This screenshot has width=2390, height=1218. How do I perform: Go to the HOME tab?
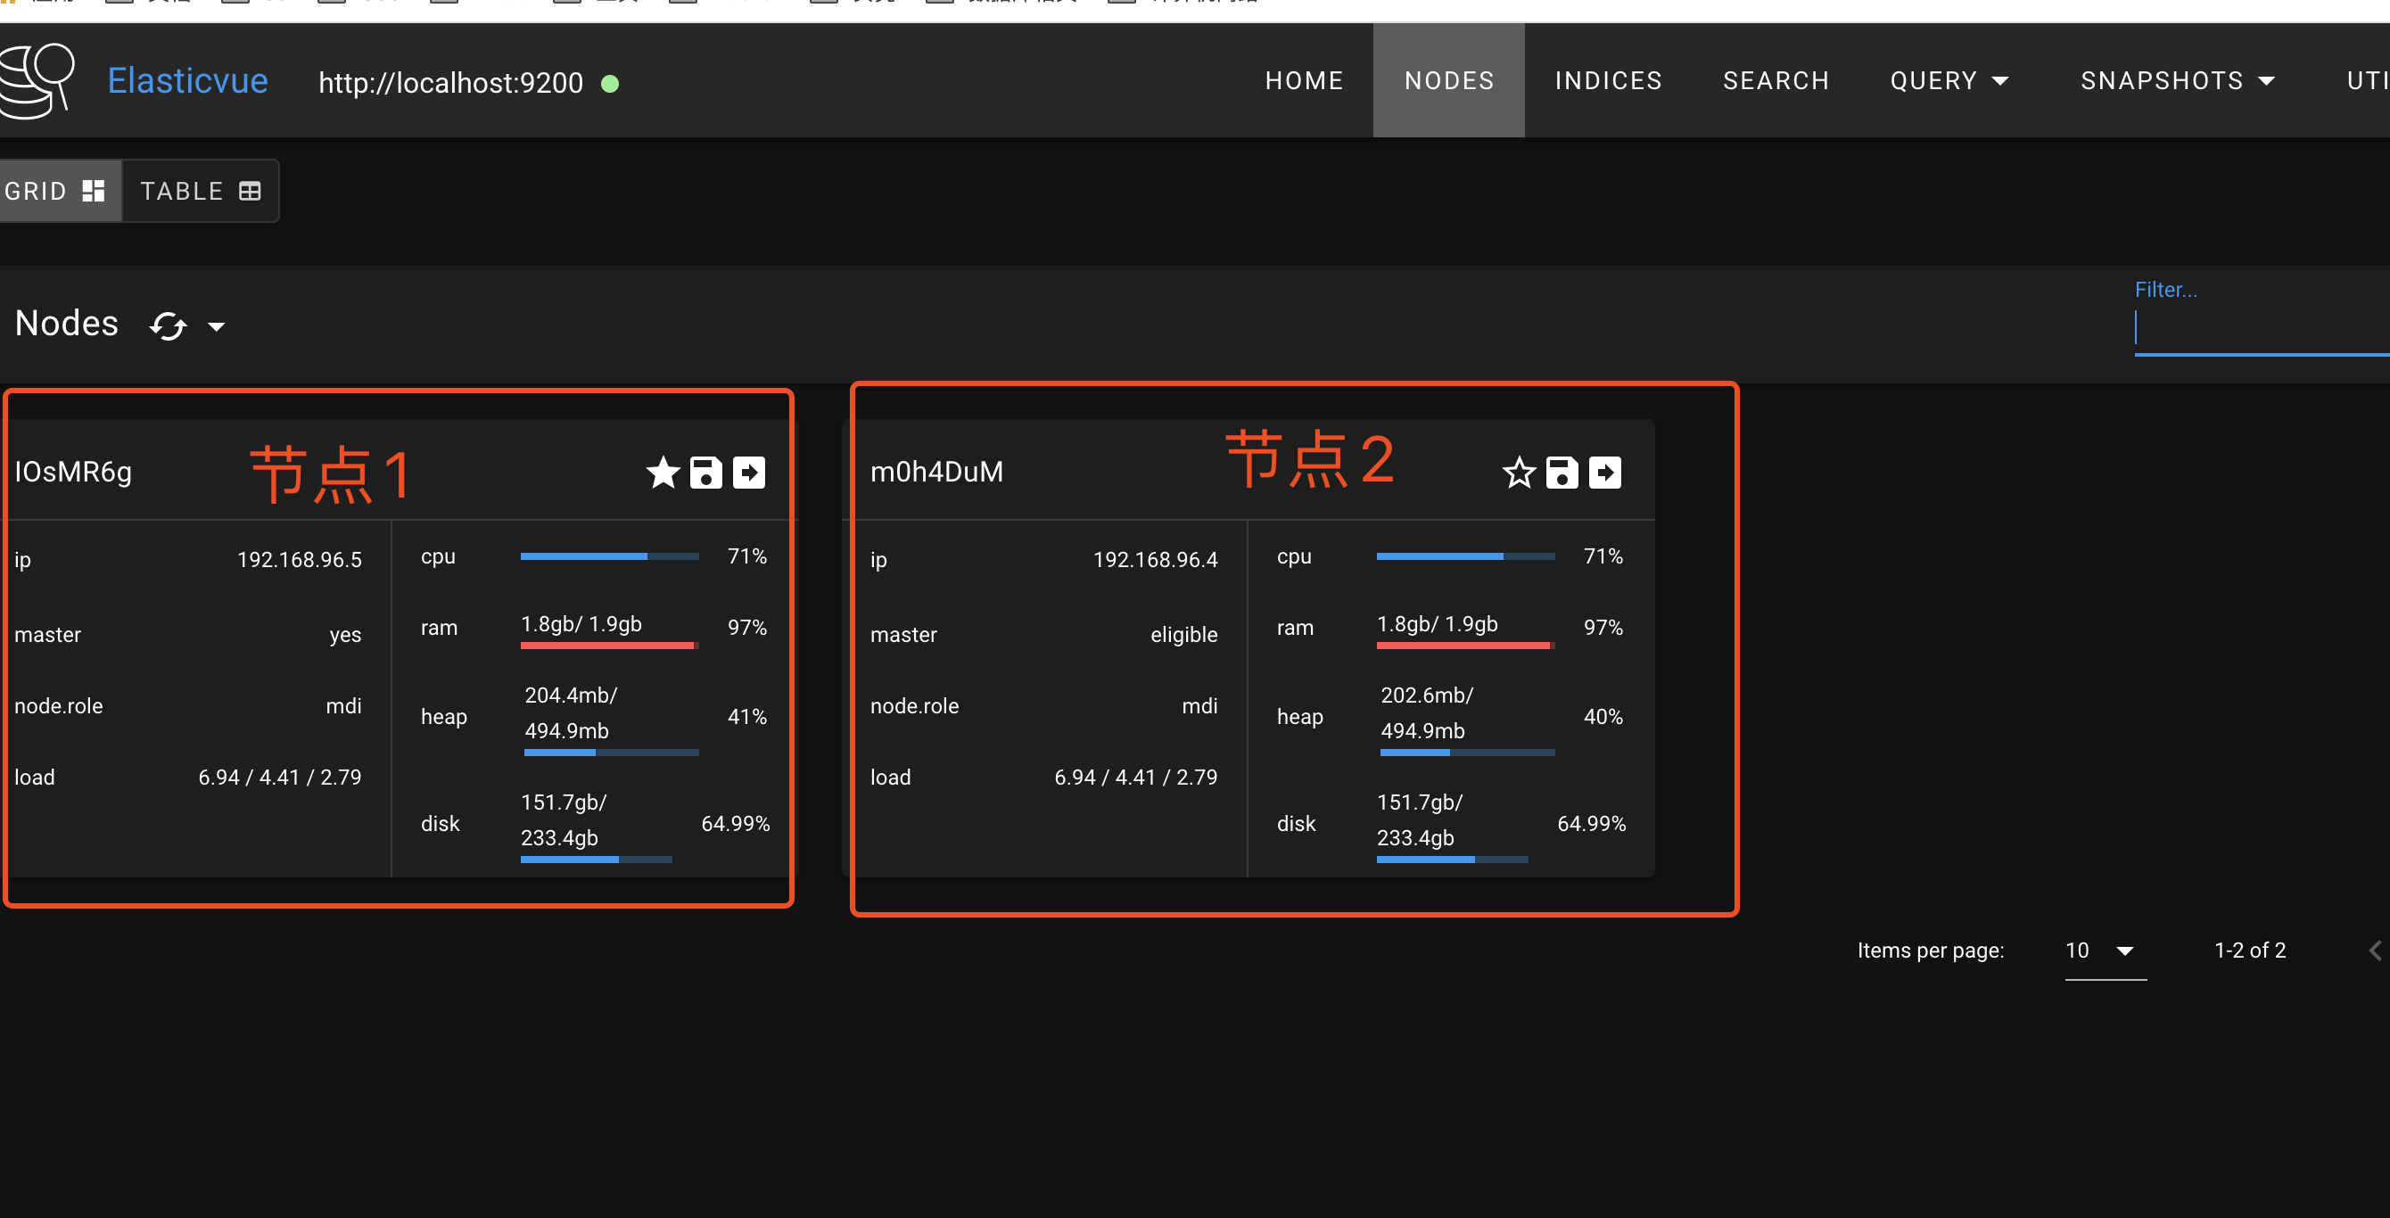click(1304, 81)
